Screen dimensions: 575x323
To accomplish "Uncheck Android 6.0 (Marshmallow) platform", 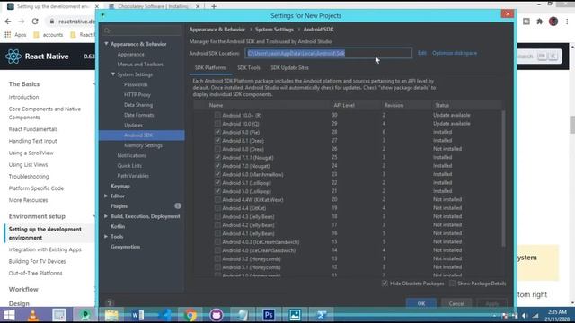I will [x=217, y=174].
